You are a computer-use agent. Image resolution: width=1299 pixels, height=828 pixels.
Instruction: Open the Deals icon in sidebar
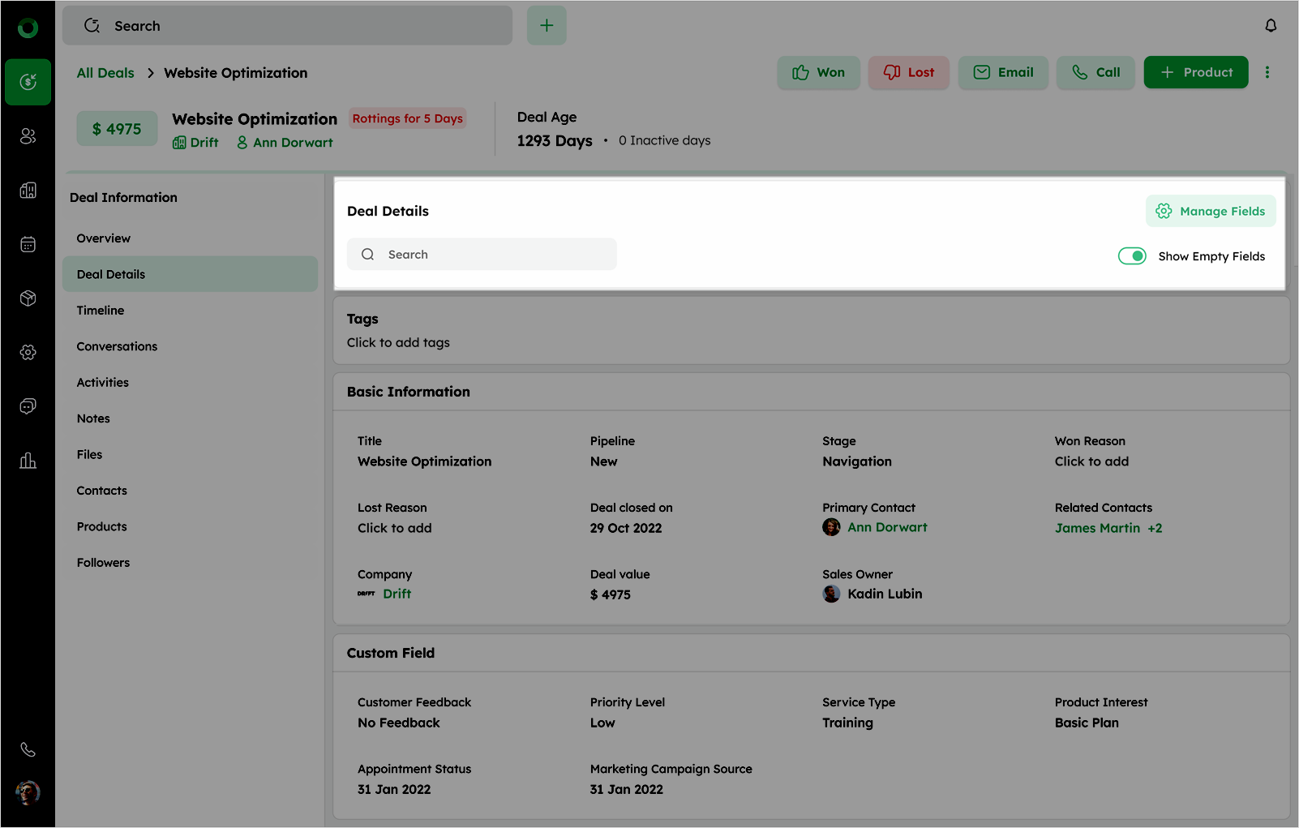point(28,82)
